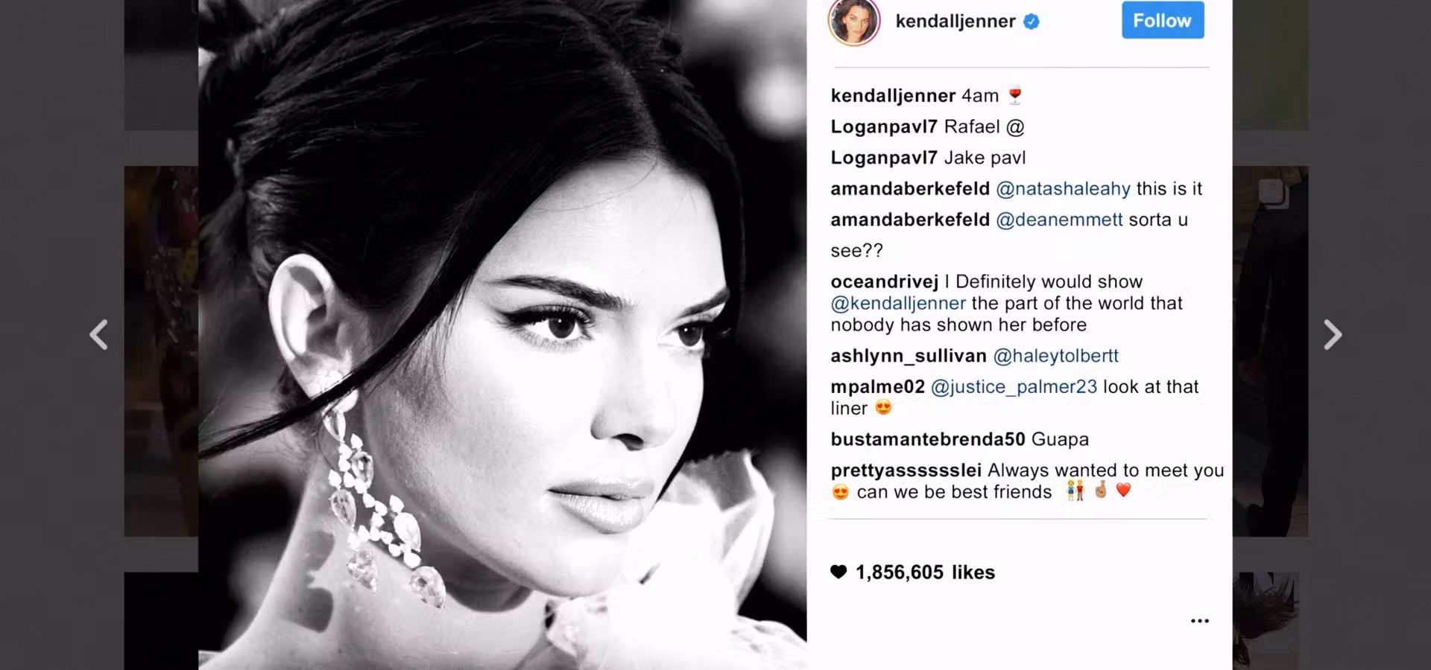Screen dimensions: 1431x670
Task: Click the black and white portrait photo
Action: (x=502, y=335)
